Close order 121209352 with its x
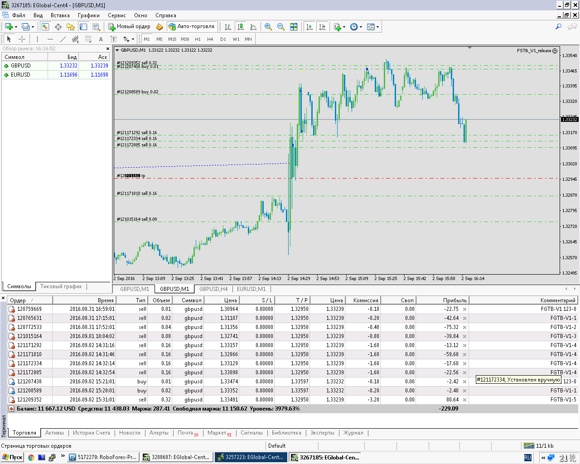Screen dimensions: 580x464 [x=464, y=400]
